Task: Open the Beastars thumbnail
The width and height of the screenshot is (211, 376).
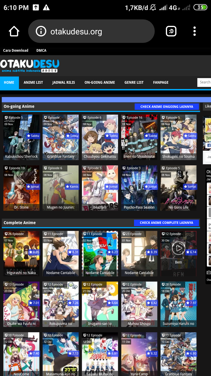Action: (x=100, y=188)
